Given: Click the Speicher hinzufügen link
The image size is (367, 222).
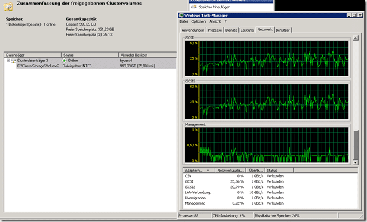Looking at the screenshot, I should pyautogui.click(x=215, y=7).
